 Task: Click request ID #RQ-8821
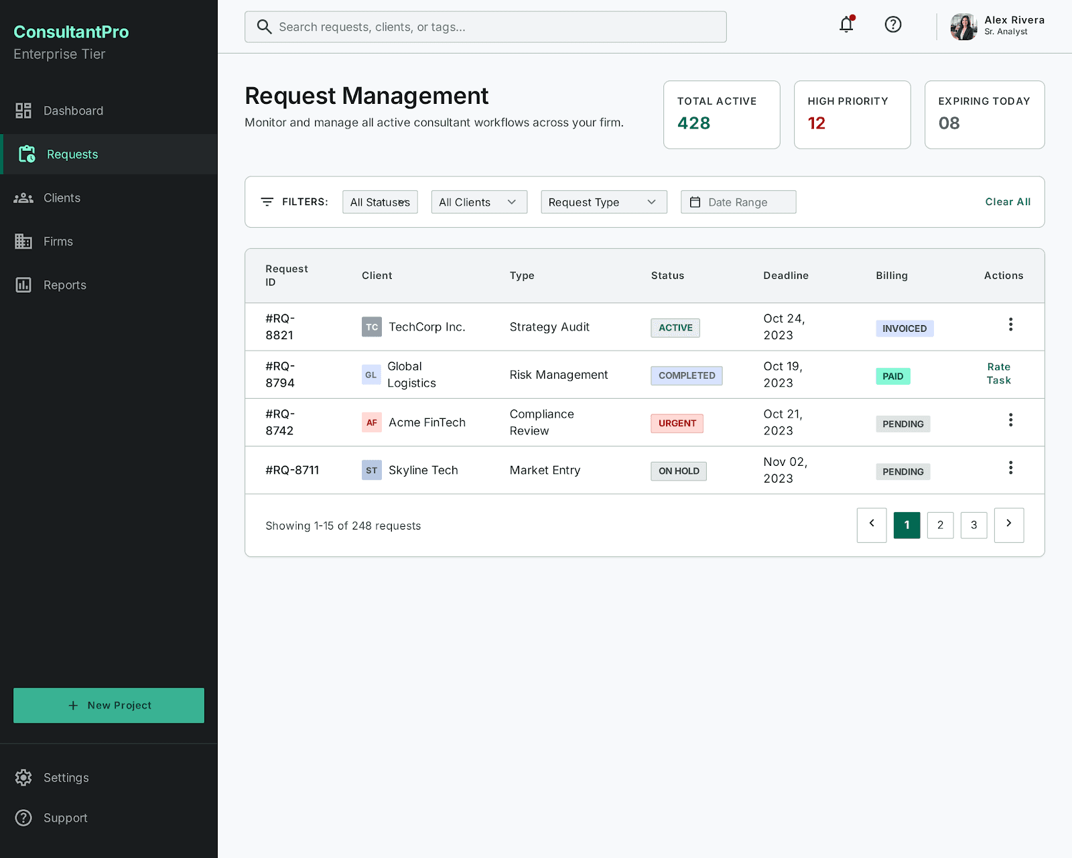[280, 326]
